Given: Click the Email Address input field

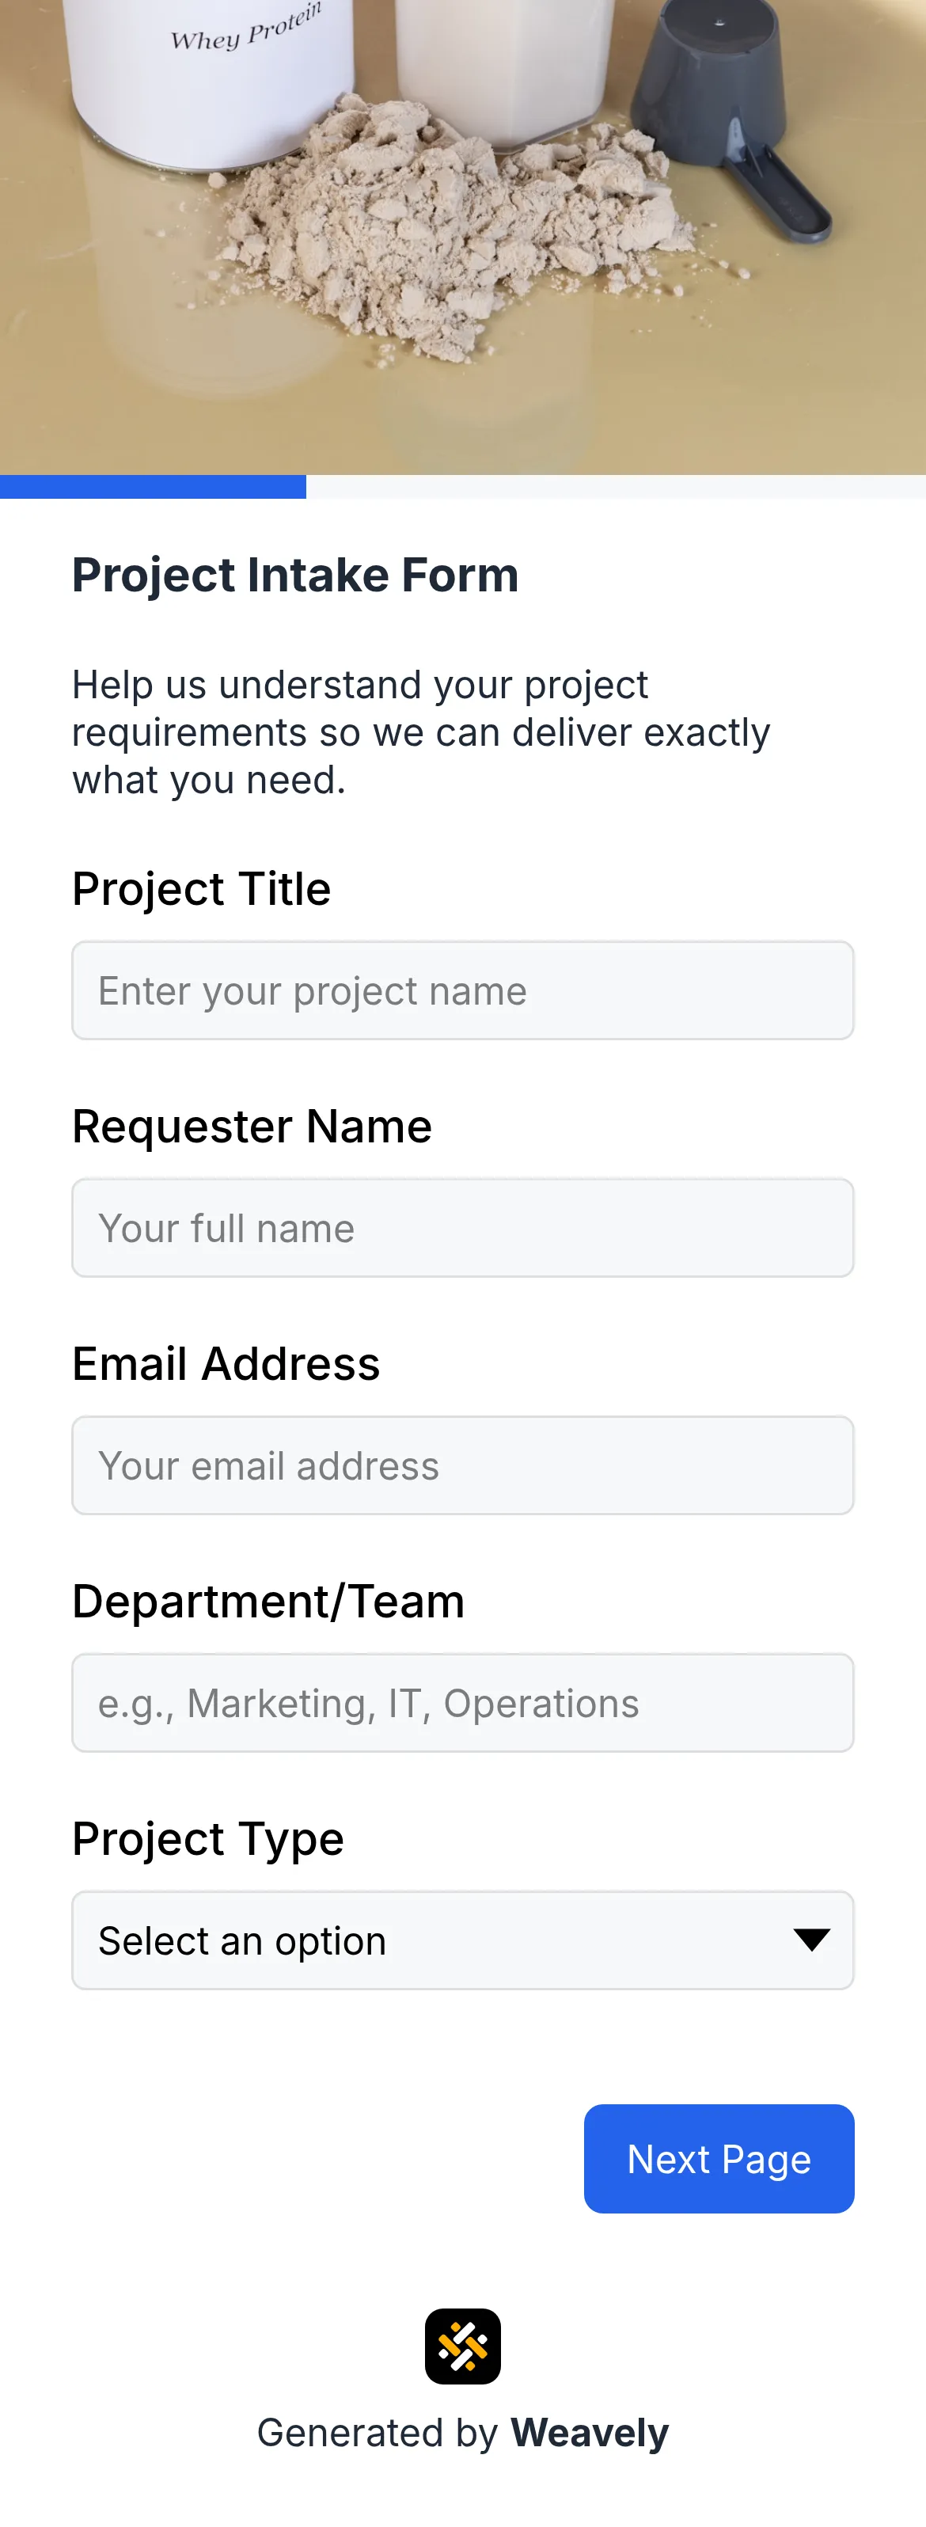Looking at the screenshot, I should tap(462, 1465).
